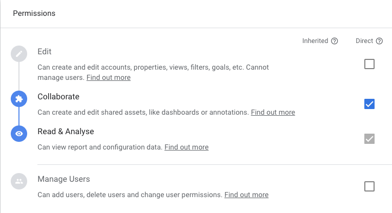Image resolution: width=392 pixels, height=213 pixels.
Task: Enable the Edit permission checkbox
Action: (x=369, y=64)
